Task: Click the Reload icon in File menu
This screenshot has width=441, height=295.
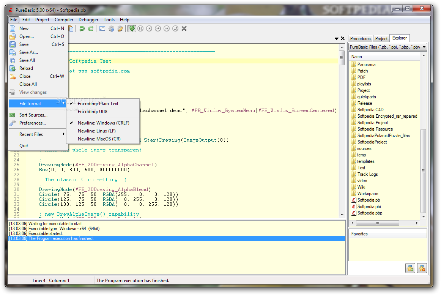Action: [13, 68]
